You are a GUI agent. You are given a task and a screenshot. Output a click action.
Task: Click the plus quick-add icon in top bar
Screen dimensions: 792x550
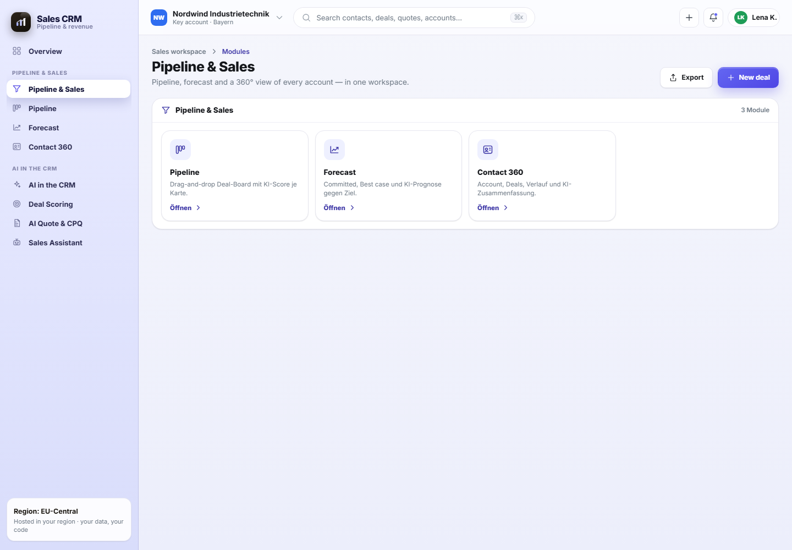689,18
